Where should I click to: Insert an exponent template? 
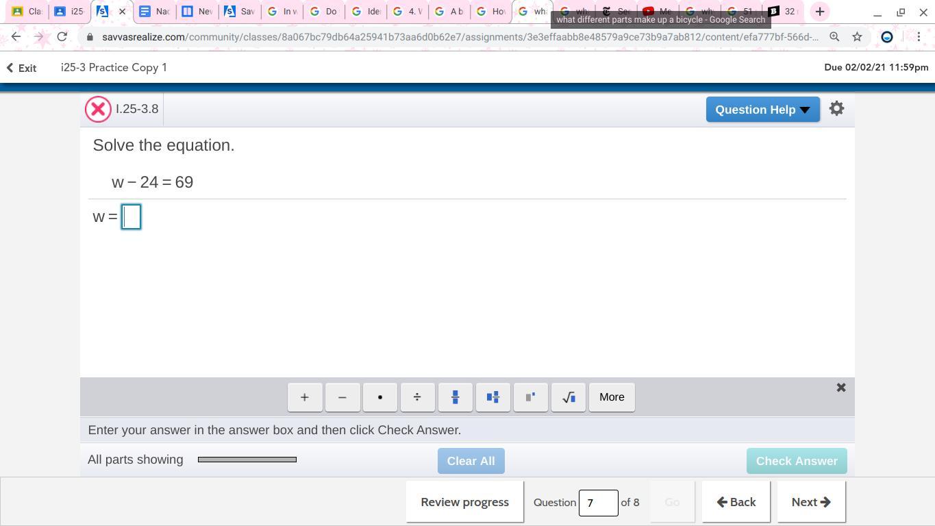click(530, 397)
